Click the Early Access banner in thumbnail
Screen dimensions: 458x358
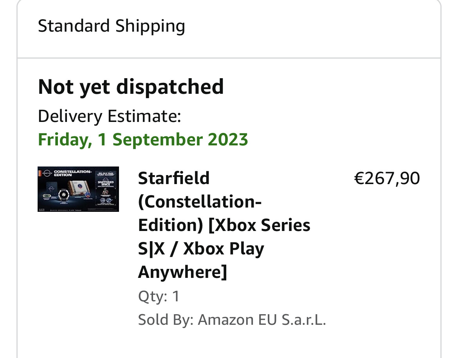pos(106,174)
